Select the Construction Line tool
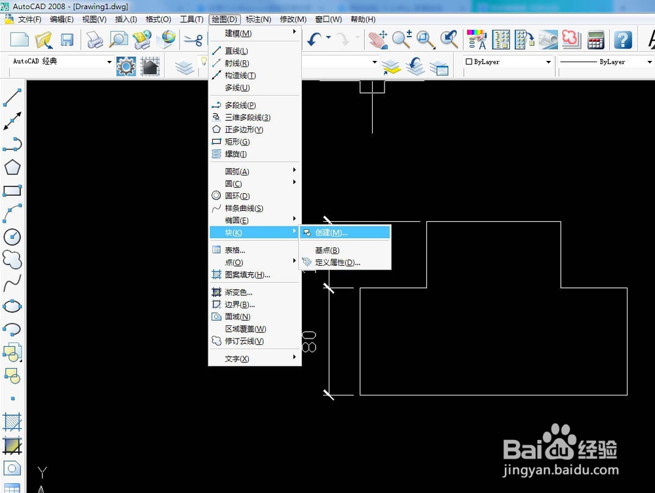The width and height of the screenshot is (655, 493). coord(12,120)
